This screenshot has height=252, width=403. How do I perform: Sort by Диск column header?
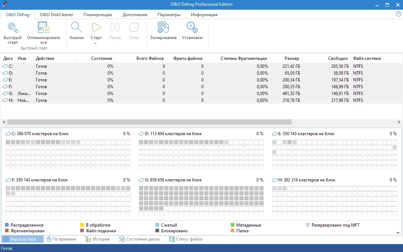pos(8,58)
